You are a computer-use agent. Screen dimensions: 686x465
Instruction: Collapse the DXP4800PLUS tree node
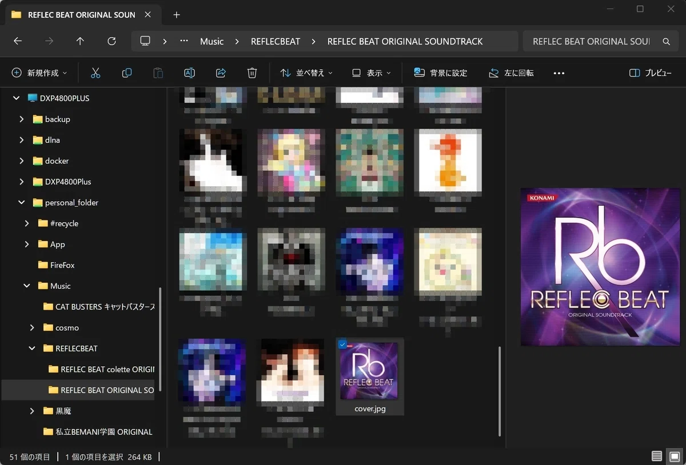tap(16, 98)
